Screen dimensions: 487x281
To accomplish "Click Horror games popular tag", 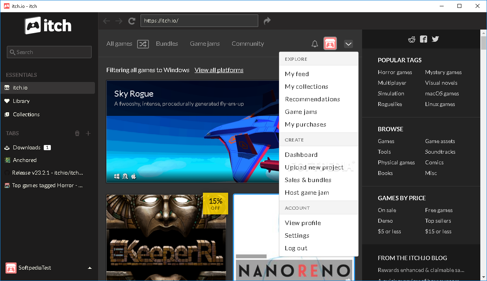I will tap(395, 73).
